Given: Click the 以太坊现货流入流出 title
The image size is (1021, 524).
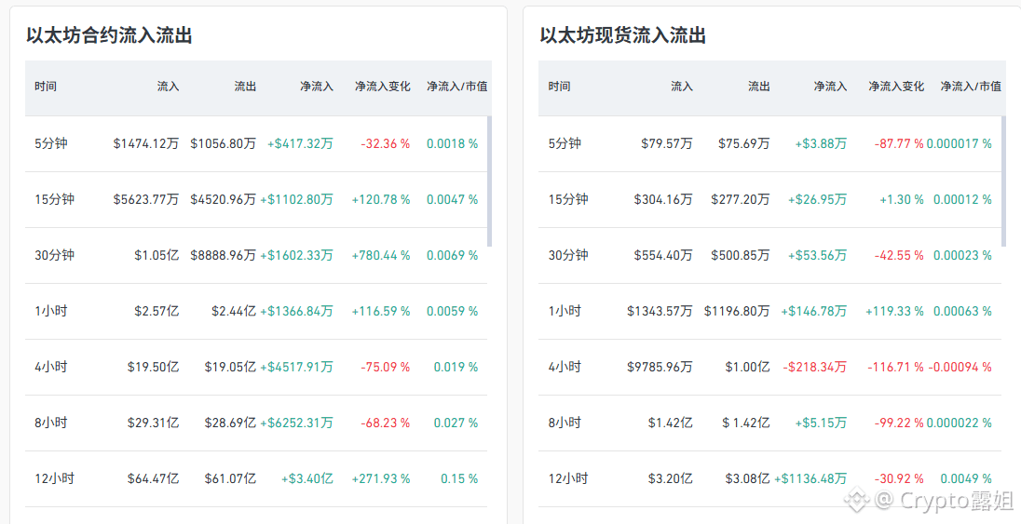Looking at the screenshot, I should (x=622, y=35).
